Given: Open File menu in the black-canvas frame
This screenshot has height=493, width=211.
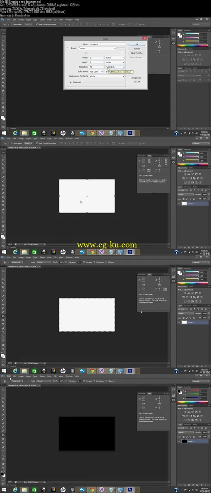Looking at the screenshot, I should 9,376.
